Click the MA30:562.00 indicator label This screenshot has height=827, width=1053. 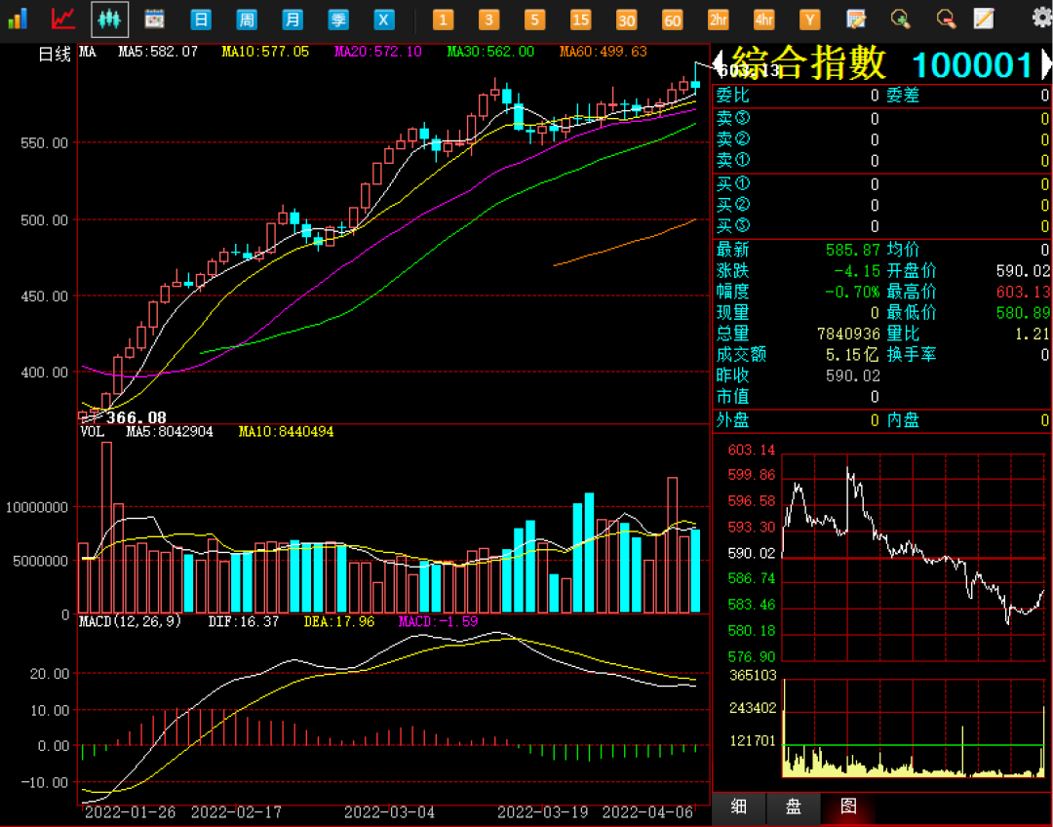pos(490,52)
